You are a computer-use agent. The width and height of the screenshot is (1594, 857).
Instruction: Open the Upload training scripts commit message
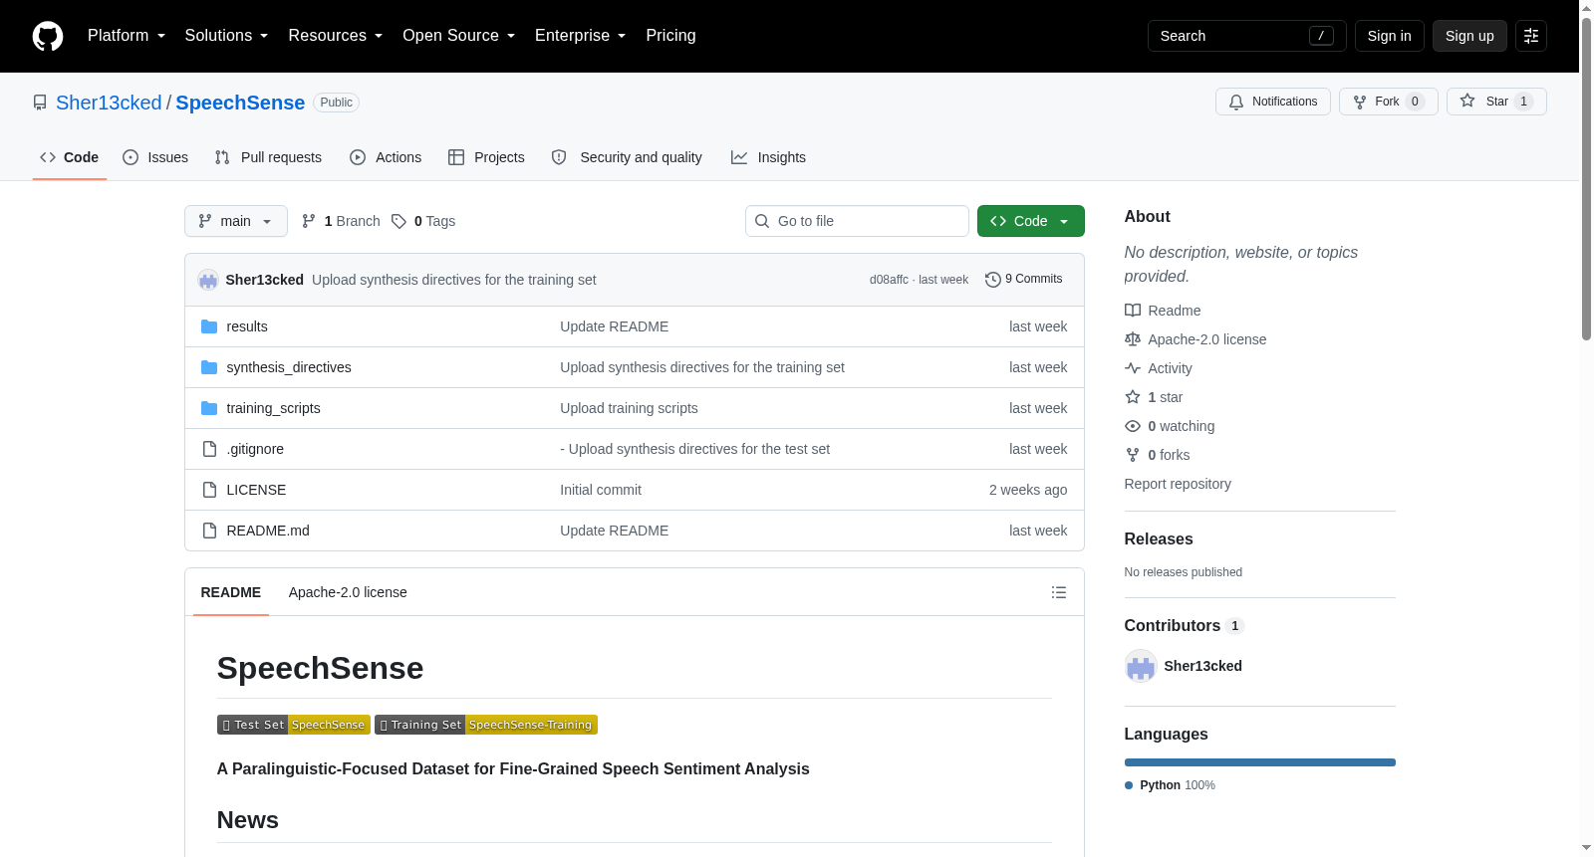[629, 408]
